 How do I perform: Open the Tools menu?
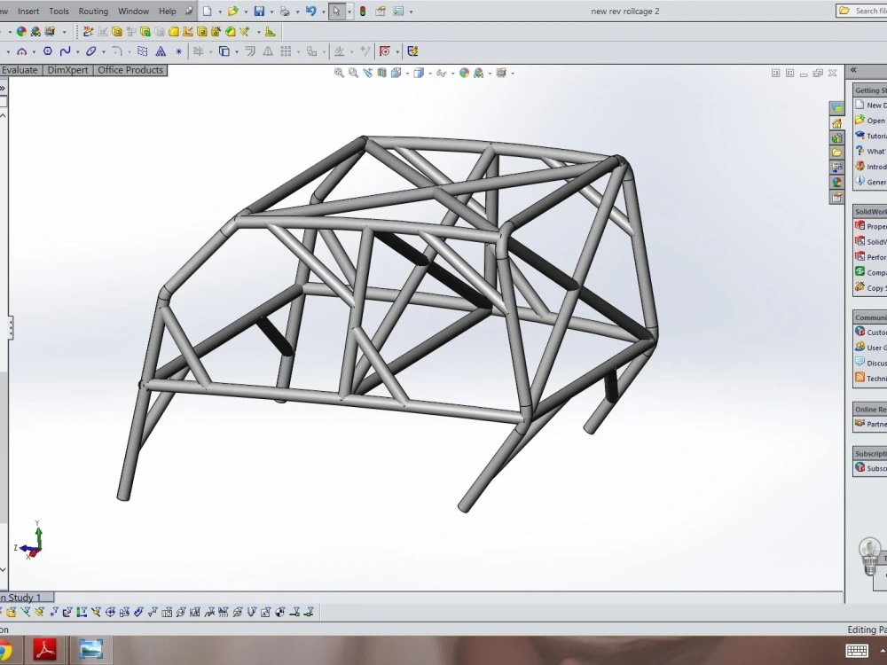(x=59, y=11)
